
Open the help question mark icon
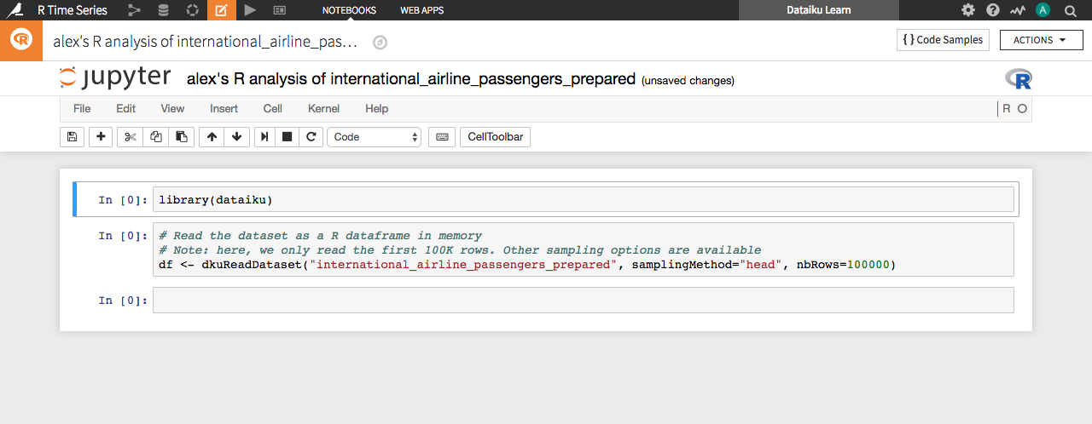tap(993, 10)
